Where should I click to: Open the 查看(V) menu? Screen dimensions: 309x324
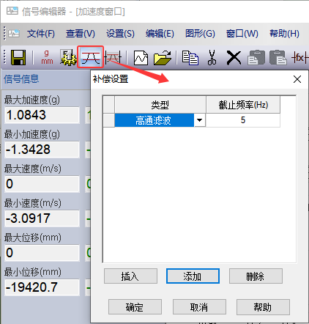coord(81,34)
